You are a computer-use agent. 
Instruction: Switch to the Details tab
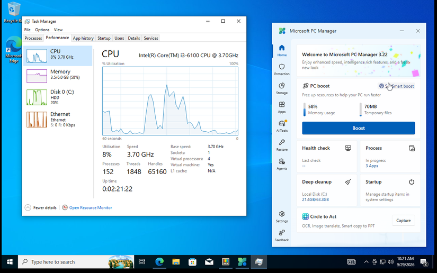[134, 38]
